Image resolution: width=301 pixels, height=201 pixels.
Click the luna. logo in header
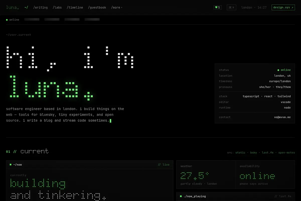[13, 8]
